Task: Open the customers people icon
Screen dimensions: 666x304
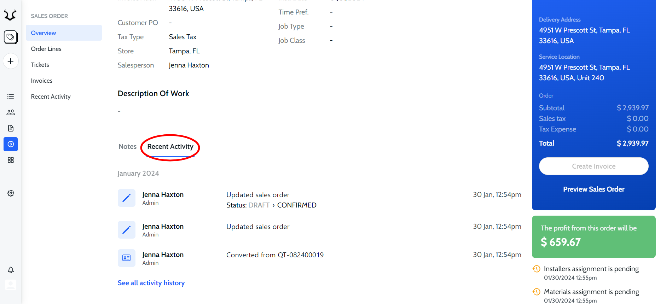Action: coord(11,112)
